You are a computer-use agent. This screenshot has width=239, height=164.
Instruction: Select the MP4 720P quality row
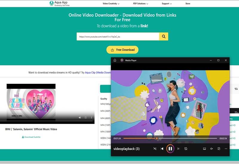pos(105,125)
